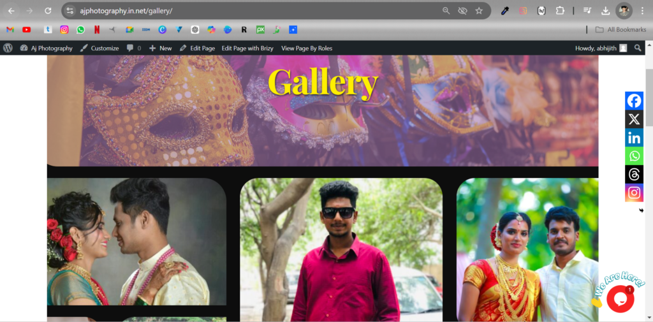Screen dimensions: 653x322
Task: Share on Threads from the side bar
Action: tap(634, 174)
